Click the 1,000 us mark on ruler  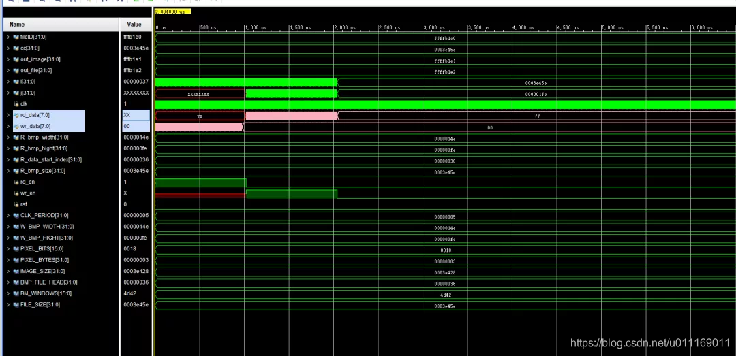point(256,28)
